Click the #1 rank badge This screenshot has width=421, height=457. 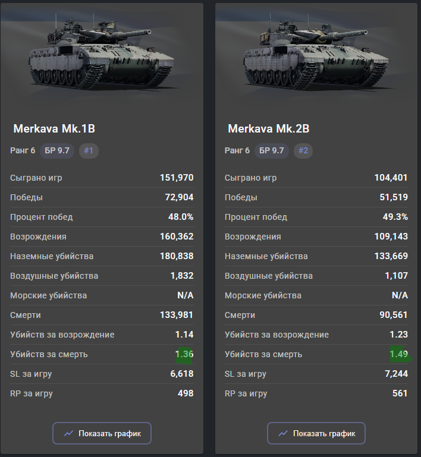[x=89, y=151]
